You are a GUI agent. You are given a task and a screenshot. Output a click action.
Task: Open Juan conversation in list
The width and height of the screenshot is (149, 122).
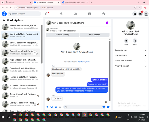[x=21, y=27]
